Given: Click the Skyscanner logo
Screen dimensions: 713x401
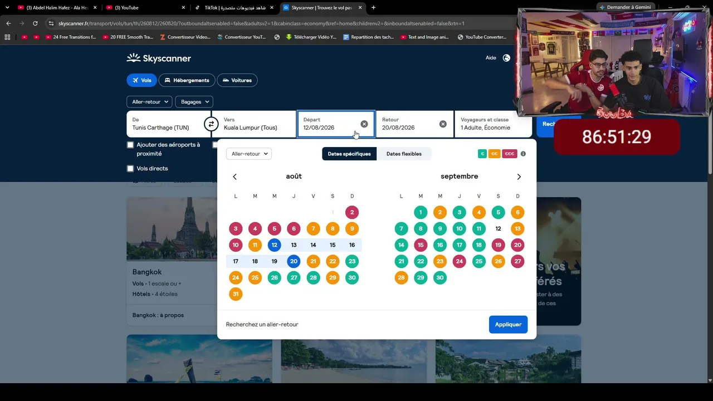Looking at the screenshot, I should pyautogui.click(x=159, y=58).
